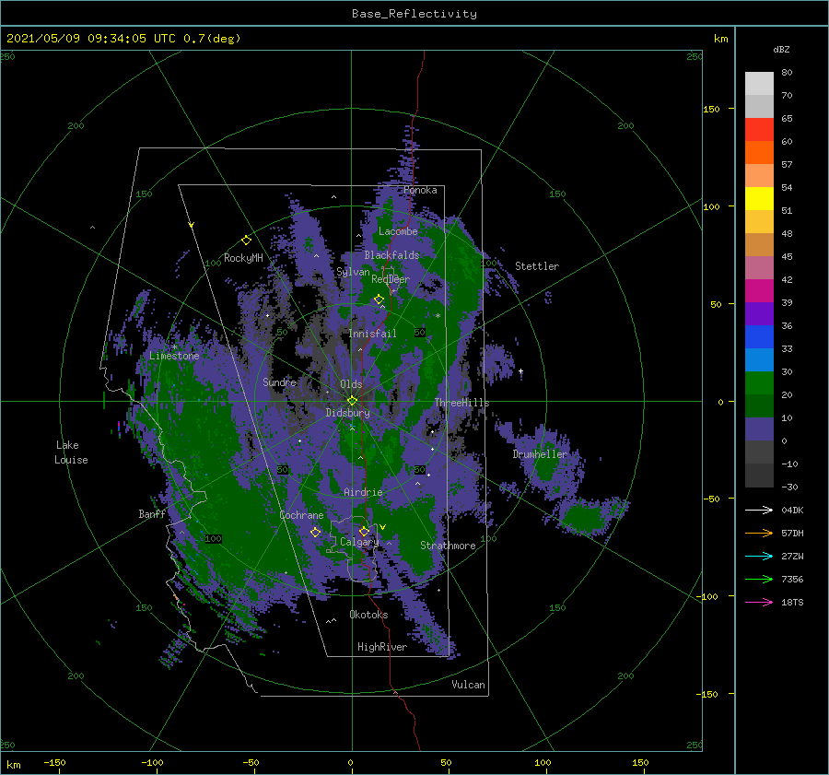The height and width of the screenshot is (775, 829).
Task: Click the Base_Reflectivity title
Action: (414, 14)
